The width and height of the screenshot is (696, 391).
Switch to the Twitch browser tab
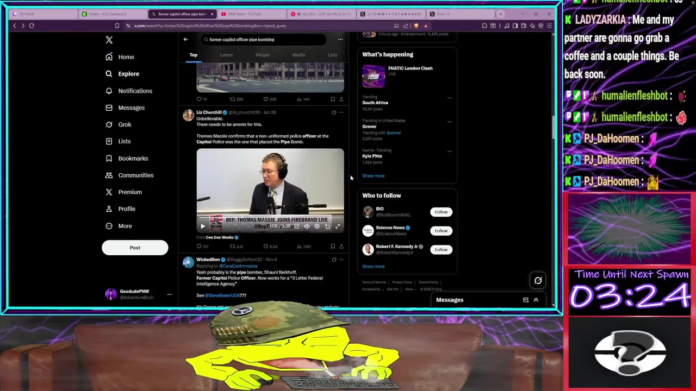point(43,14)
